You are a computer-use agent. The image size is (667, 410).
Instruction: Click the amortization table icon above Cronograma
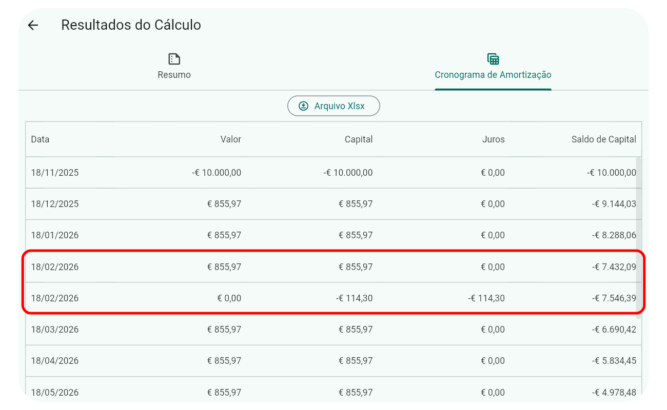click(493, 58)
